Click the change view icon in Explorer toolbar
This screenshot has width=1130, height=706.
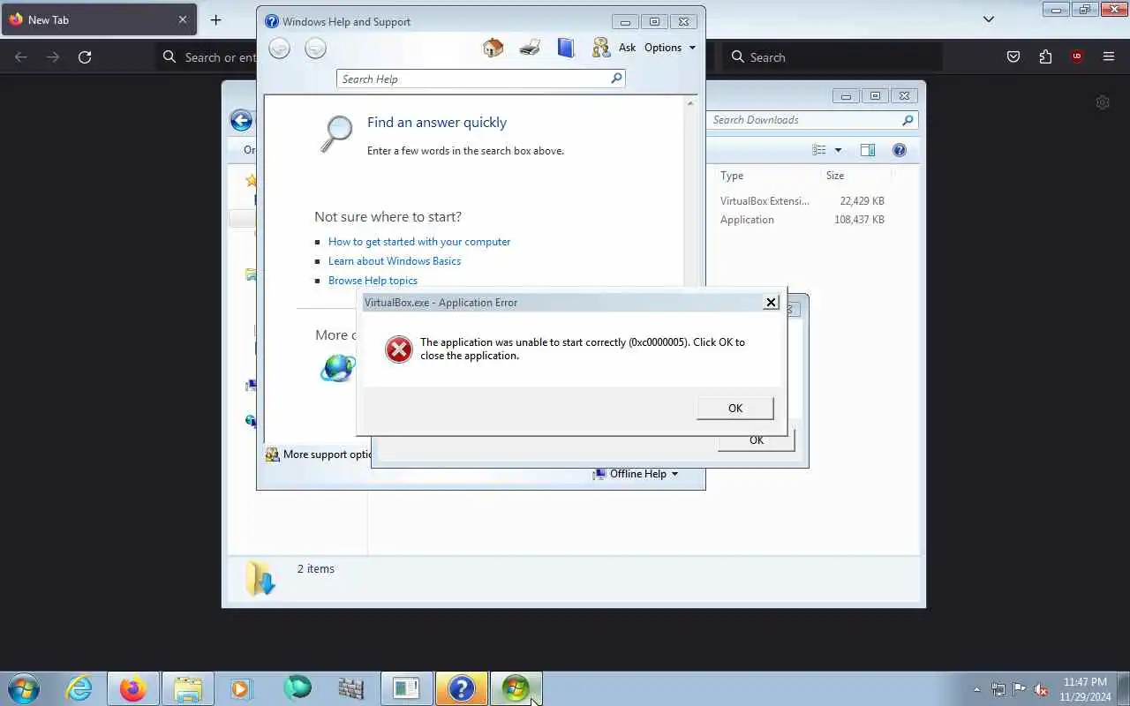819,150
